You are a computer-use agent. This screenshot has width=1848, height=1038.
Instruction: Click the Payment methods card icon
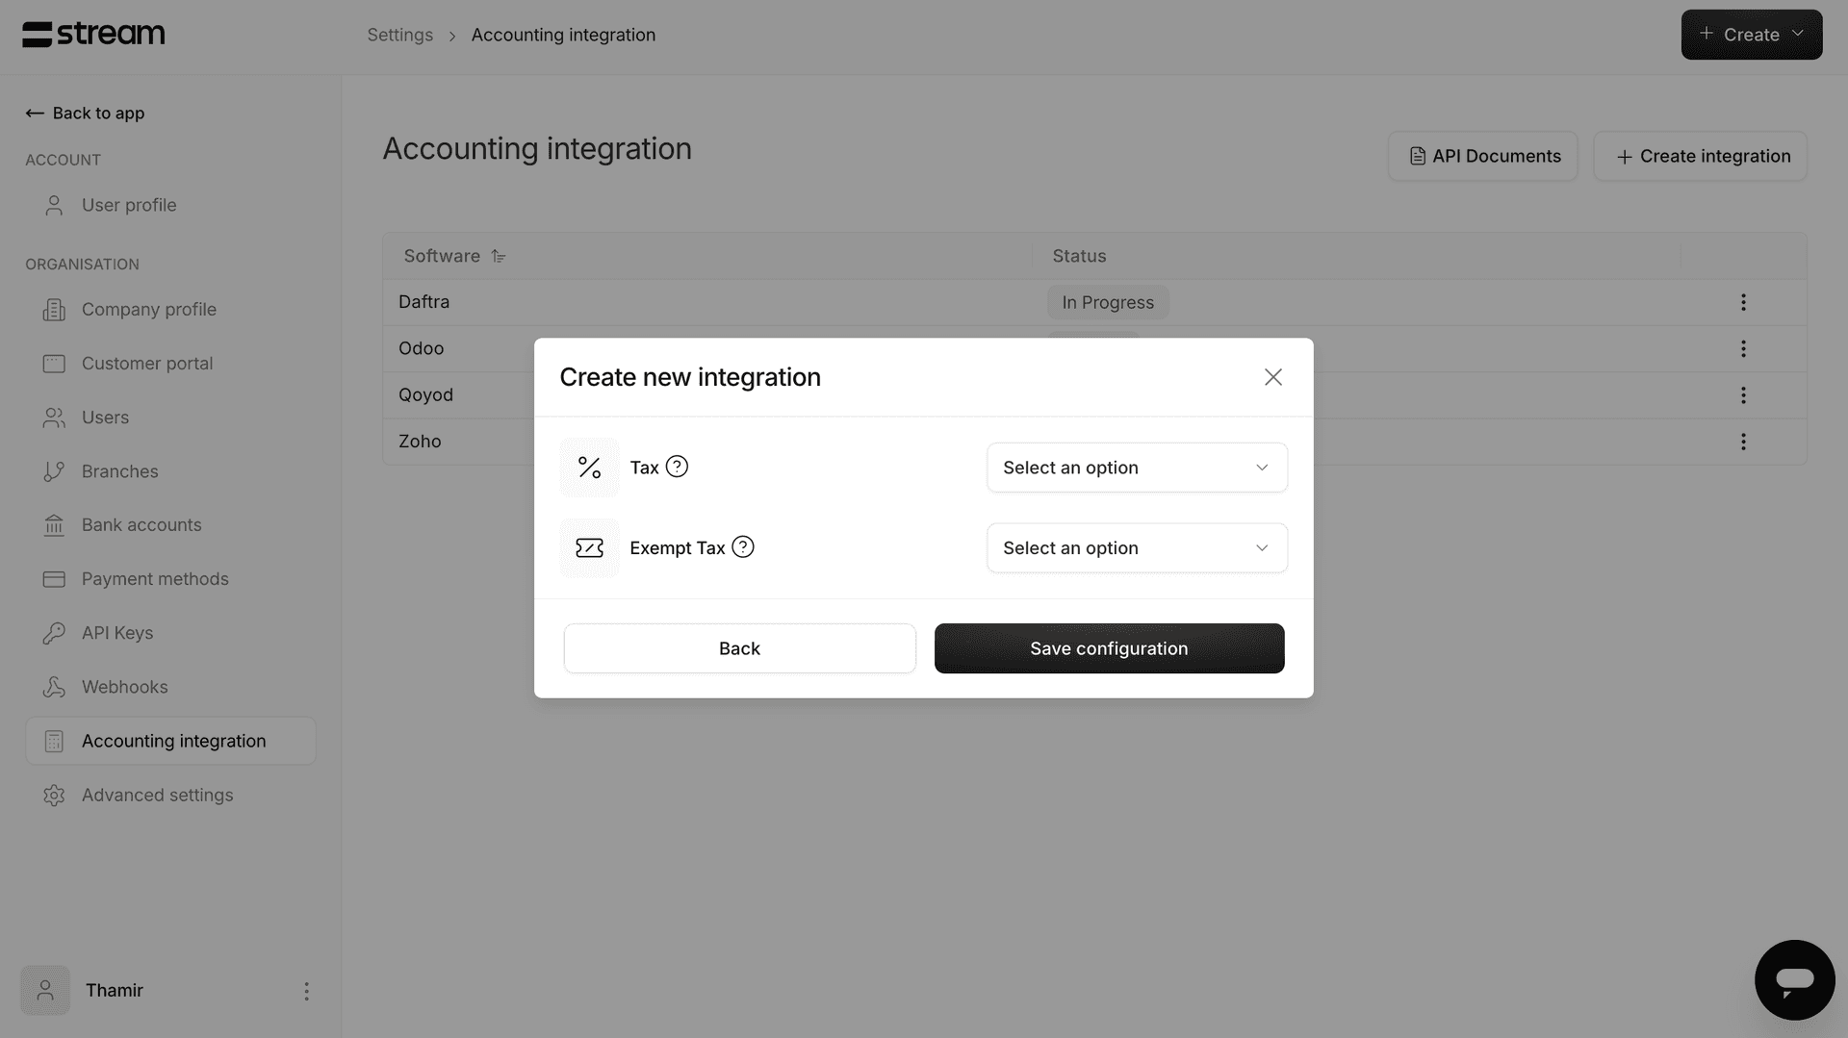click(54, 579)
